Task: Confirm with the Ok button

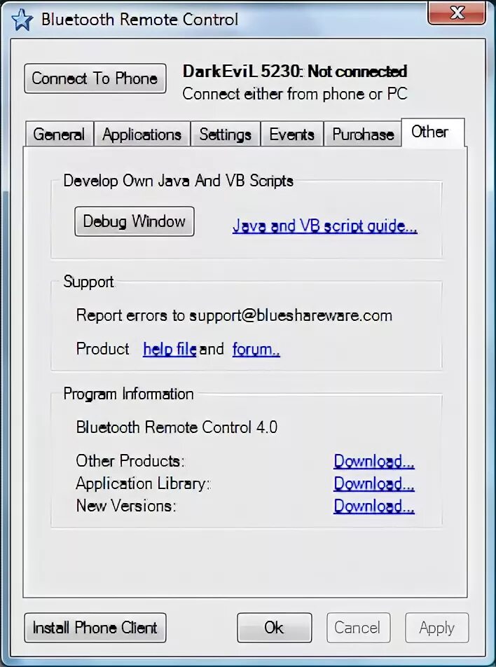Action: 275,628
